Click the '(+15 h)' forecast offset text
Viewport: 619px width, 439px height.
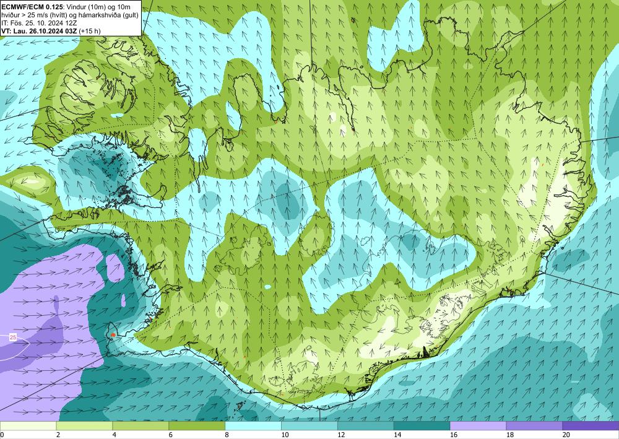tap(90, 31)
